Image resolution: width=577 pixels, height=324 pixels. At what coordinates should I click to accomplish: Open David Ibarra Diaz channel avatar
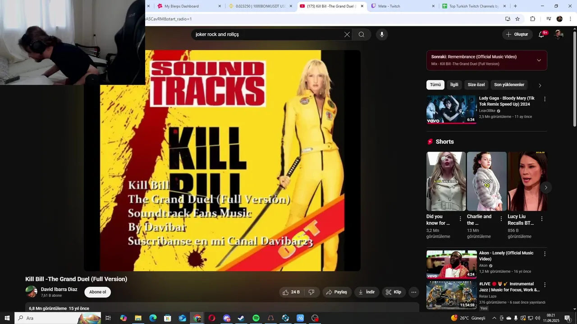(31, 292)
